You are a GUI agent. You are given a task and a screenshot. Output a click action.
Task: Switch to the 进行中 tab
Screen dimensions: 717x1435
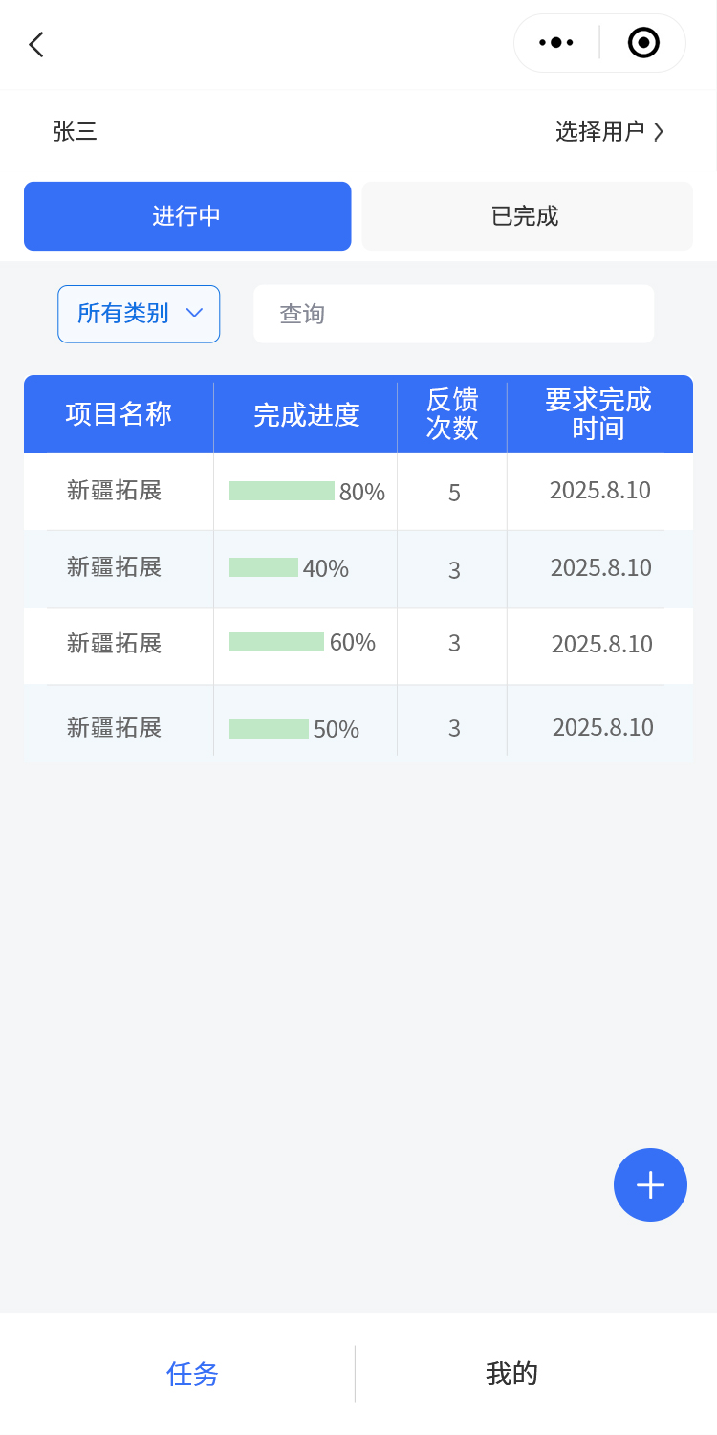[187, 216]
